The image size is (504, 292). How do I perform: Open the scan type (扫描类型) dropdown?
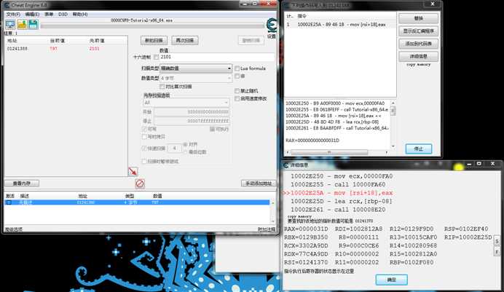point(196,68)
